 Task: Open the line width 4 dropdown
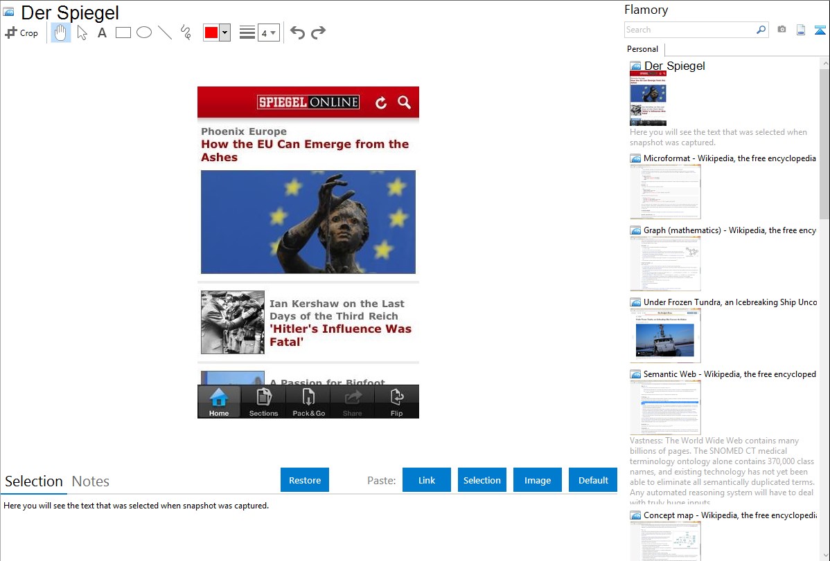point(269,33)
